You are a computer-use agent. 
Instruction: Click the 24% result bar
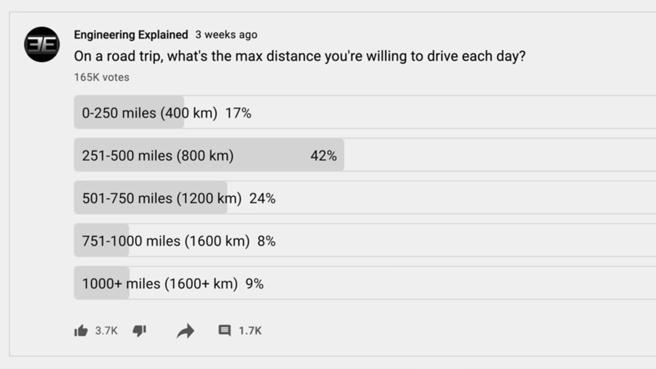[x=150, y=198]
